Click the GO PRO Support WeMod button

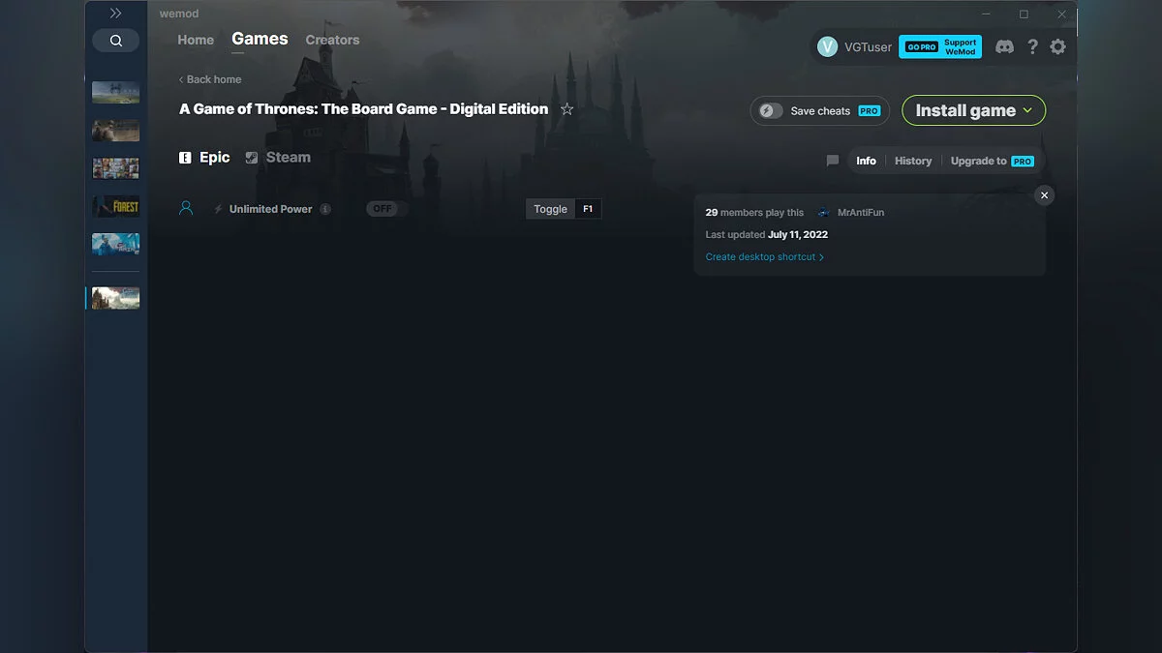click(x=940, y=46)
